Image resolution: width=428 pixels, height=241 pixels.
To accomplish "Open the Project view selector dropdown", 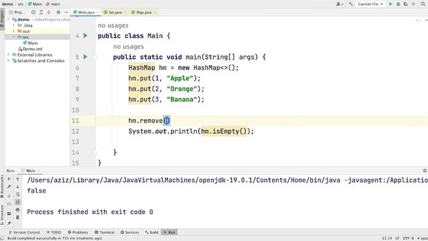I will click(17, 12).
